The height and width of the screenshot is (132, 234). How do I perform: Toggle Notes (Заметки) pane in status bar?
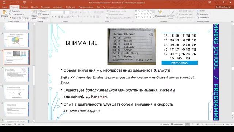point(164,124)
